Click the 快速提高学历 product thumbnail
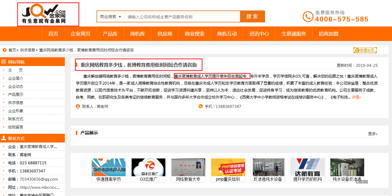This screenshot has height=196, width=392. (x=109, y=167)
